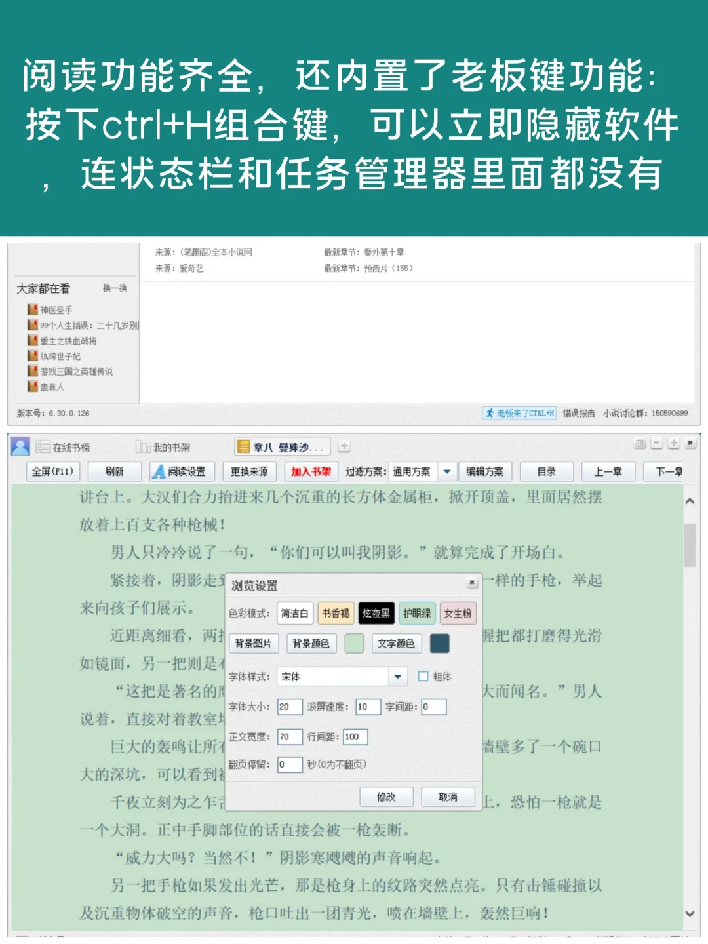Click the user avatar icon top-left of reader
The image size is (708, 944).
coord(20,447)
